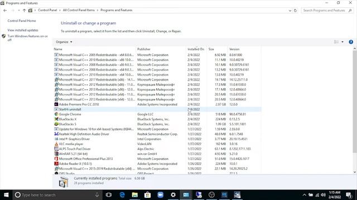Click the 2.97 GB size cell
The height and width of the screenshot is (200, 357).
pyautogui.click(x=221, y=104)
